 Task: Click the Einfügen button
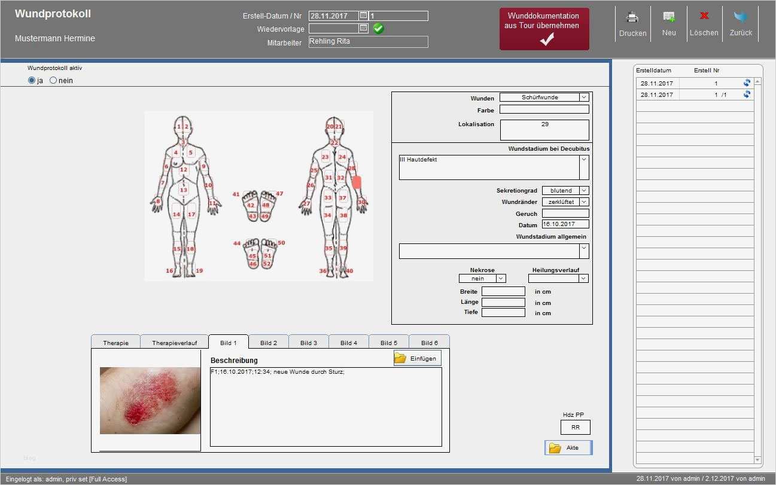tap(418, 358)
